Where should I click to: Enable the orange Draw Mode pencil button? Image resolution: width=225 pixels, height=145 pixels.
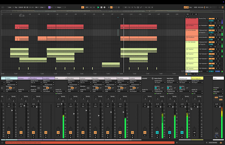185,7
